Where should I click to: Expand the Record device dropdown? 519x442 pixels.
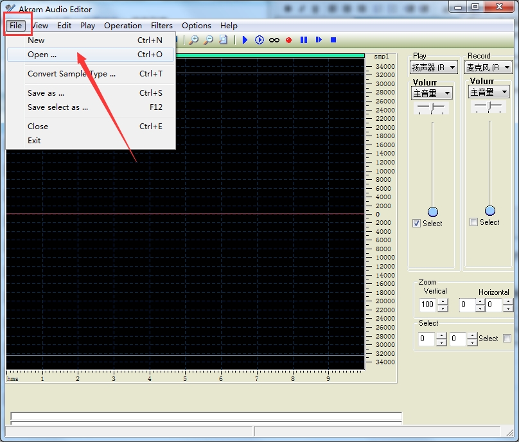tap(507, 67)
